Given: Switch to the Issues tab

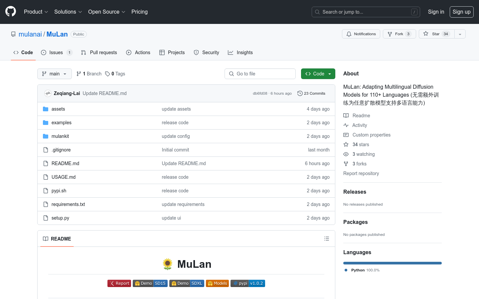Looking at the screenshot, I should coord(57,52).
